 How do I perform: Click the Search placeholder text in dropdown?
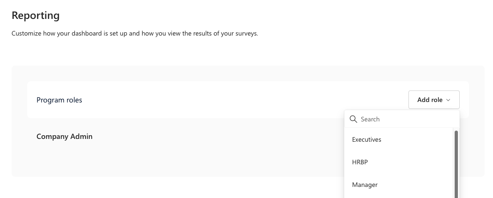(x=370, y=119)
